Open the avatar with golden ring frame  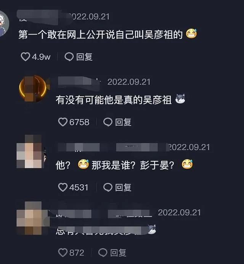(33, 89)
